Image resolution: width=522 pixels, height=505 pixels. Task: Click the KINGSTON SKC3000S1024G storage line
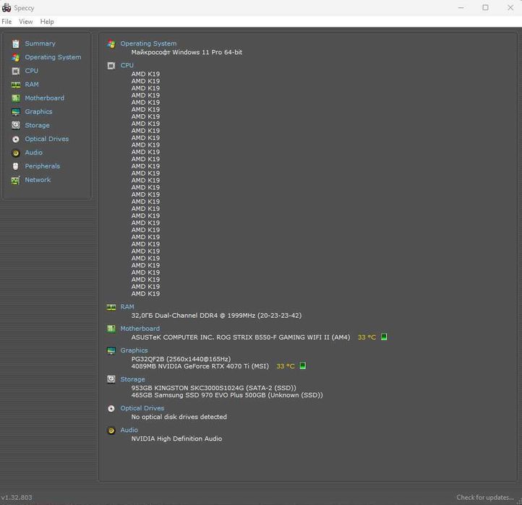click(214, 388)
